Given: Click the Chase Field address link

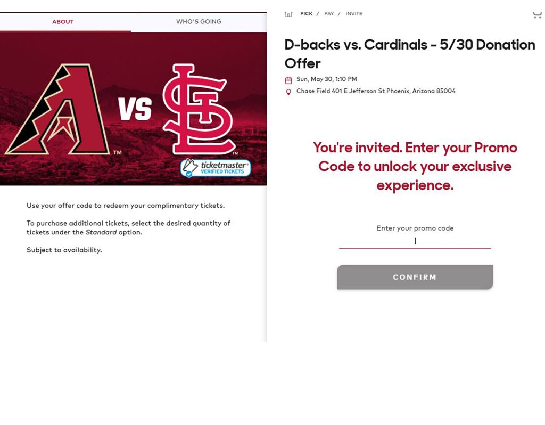Looking at the screenshot, I should 375,91.
